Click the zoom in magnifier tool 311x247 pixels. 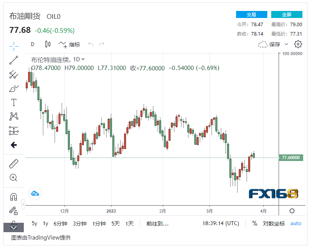click(14, 178)
